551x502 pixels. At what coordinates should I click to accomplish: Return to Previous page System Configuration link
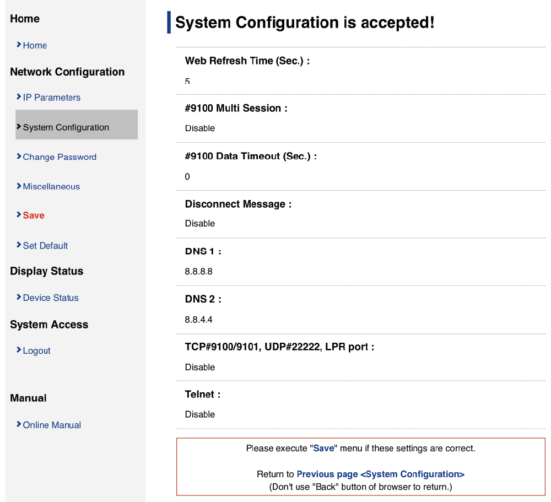(380, 474)
